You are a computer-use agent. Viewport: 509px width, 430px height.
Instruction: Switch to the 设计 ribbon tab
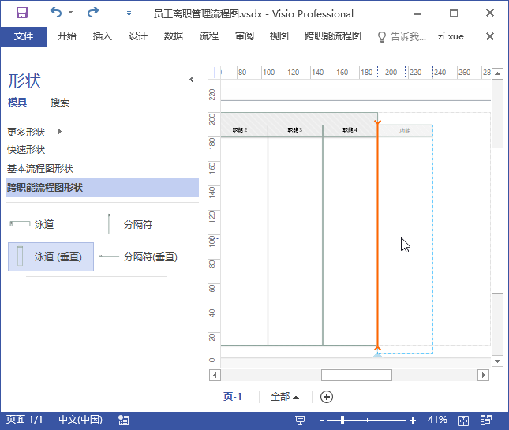coord(137,36)
